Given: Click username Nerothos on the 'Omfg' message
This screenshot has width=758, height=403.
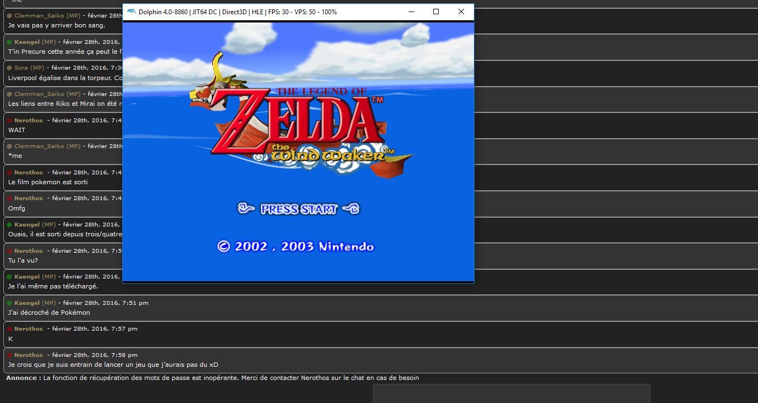Looking at the screenshot, I should pos(29,198).
